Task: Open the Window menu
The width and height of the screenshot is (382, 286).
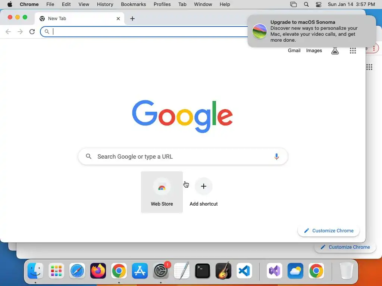Action: [203, 4]
